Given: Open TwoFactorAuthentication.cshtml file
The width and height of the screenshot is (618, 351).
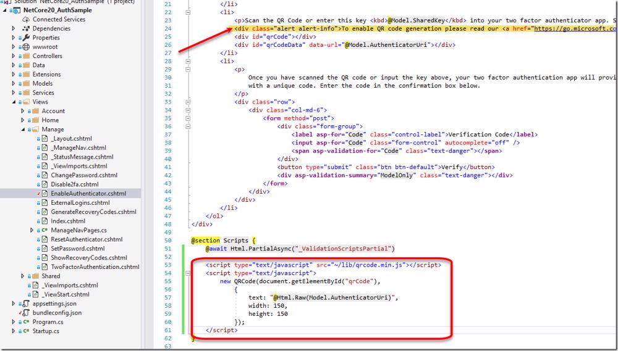Looking at the screenshot, I should pos(95,266).
